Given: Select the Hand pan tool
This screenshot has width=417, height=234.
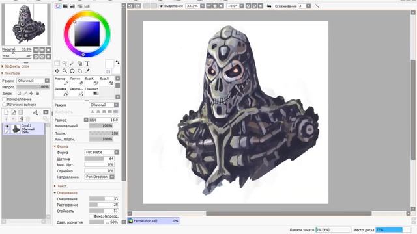Looking at the screenshot, I should (x=79, y=71).
